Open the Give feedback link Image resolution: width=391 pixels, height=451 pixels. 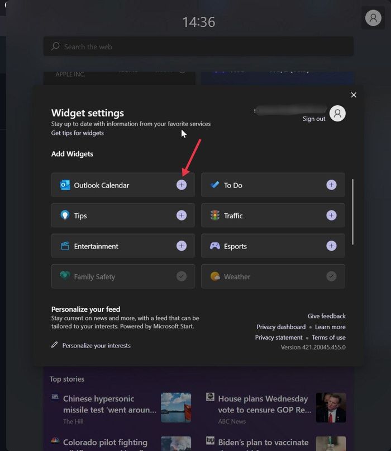click(326, 316)
